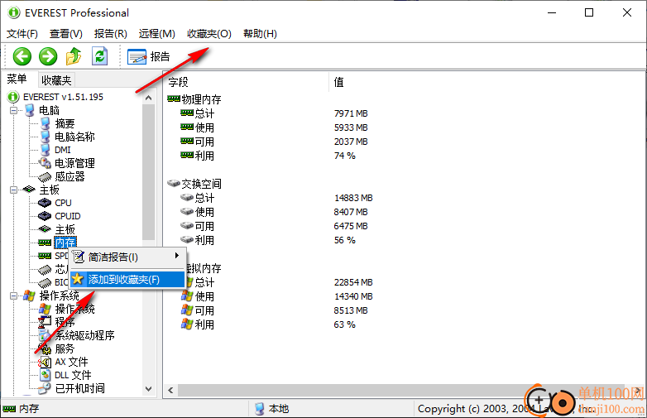Open the 收藏夹(O) menu

tap(209, 34)
